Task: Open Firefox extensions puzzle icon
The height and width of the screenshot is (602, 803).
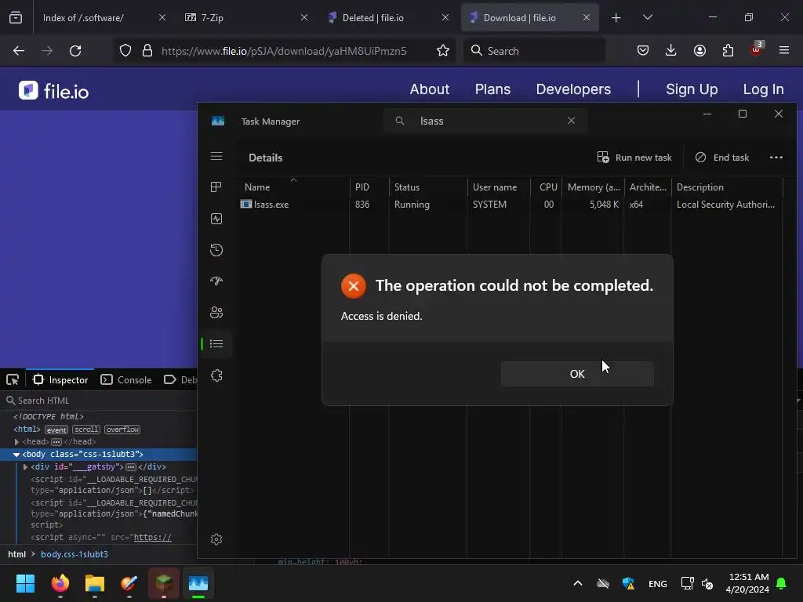Action: click(x=728, y=50)
